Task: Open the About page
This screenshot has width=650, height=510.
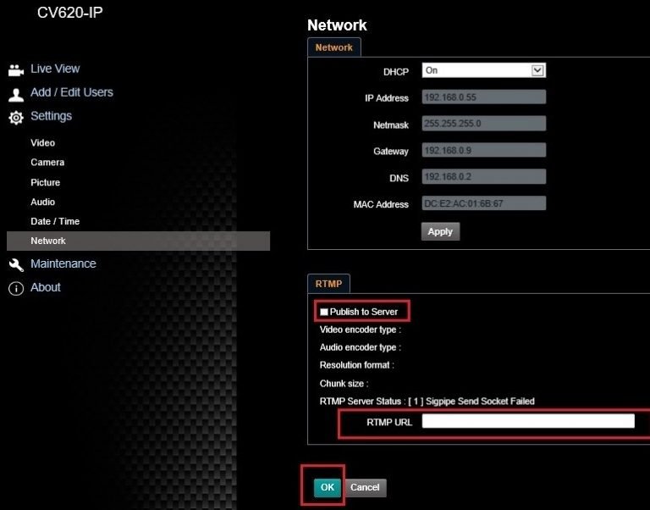Action: point(46,287)
